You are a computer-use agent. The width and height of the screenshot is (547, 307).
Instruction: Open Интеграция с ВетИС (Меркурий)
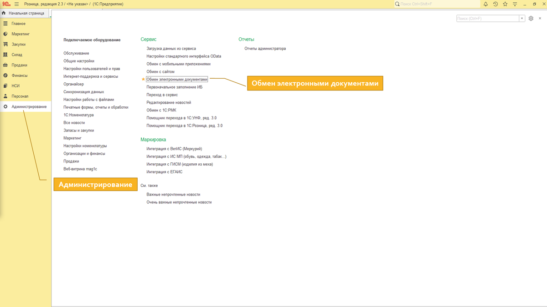174,149
